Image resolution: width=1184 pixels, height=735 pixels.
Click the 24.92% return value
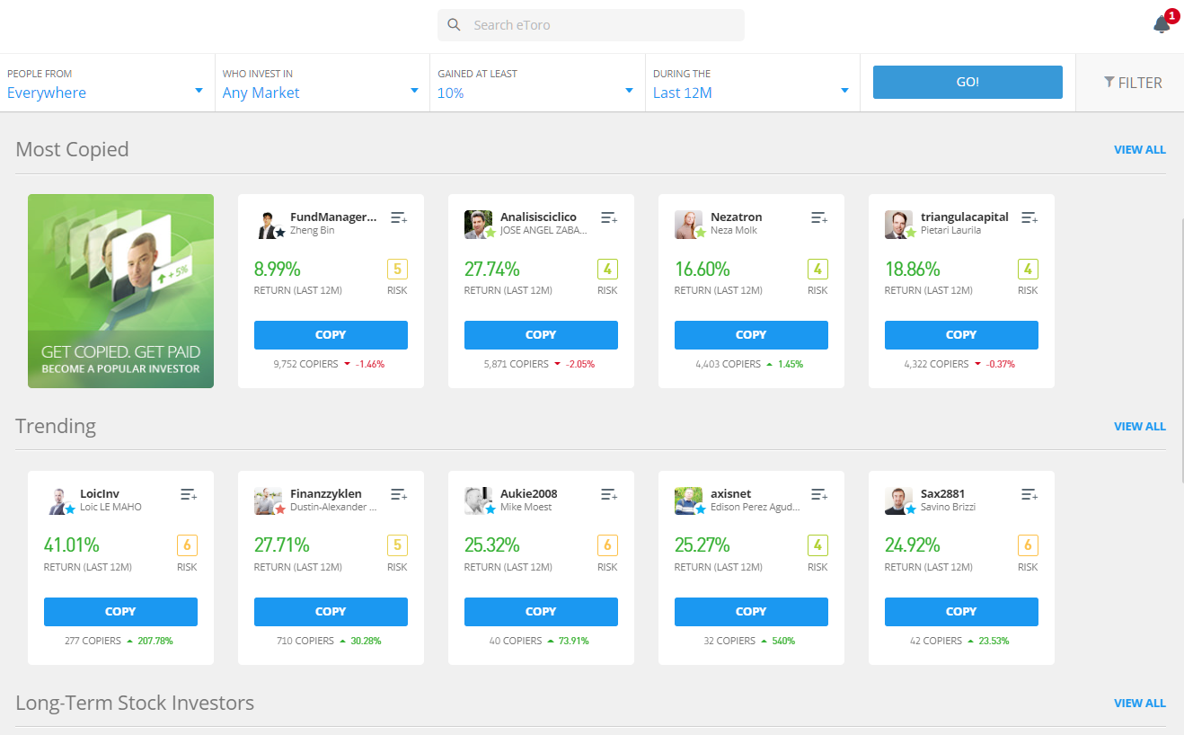[x=913, y=545]
